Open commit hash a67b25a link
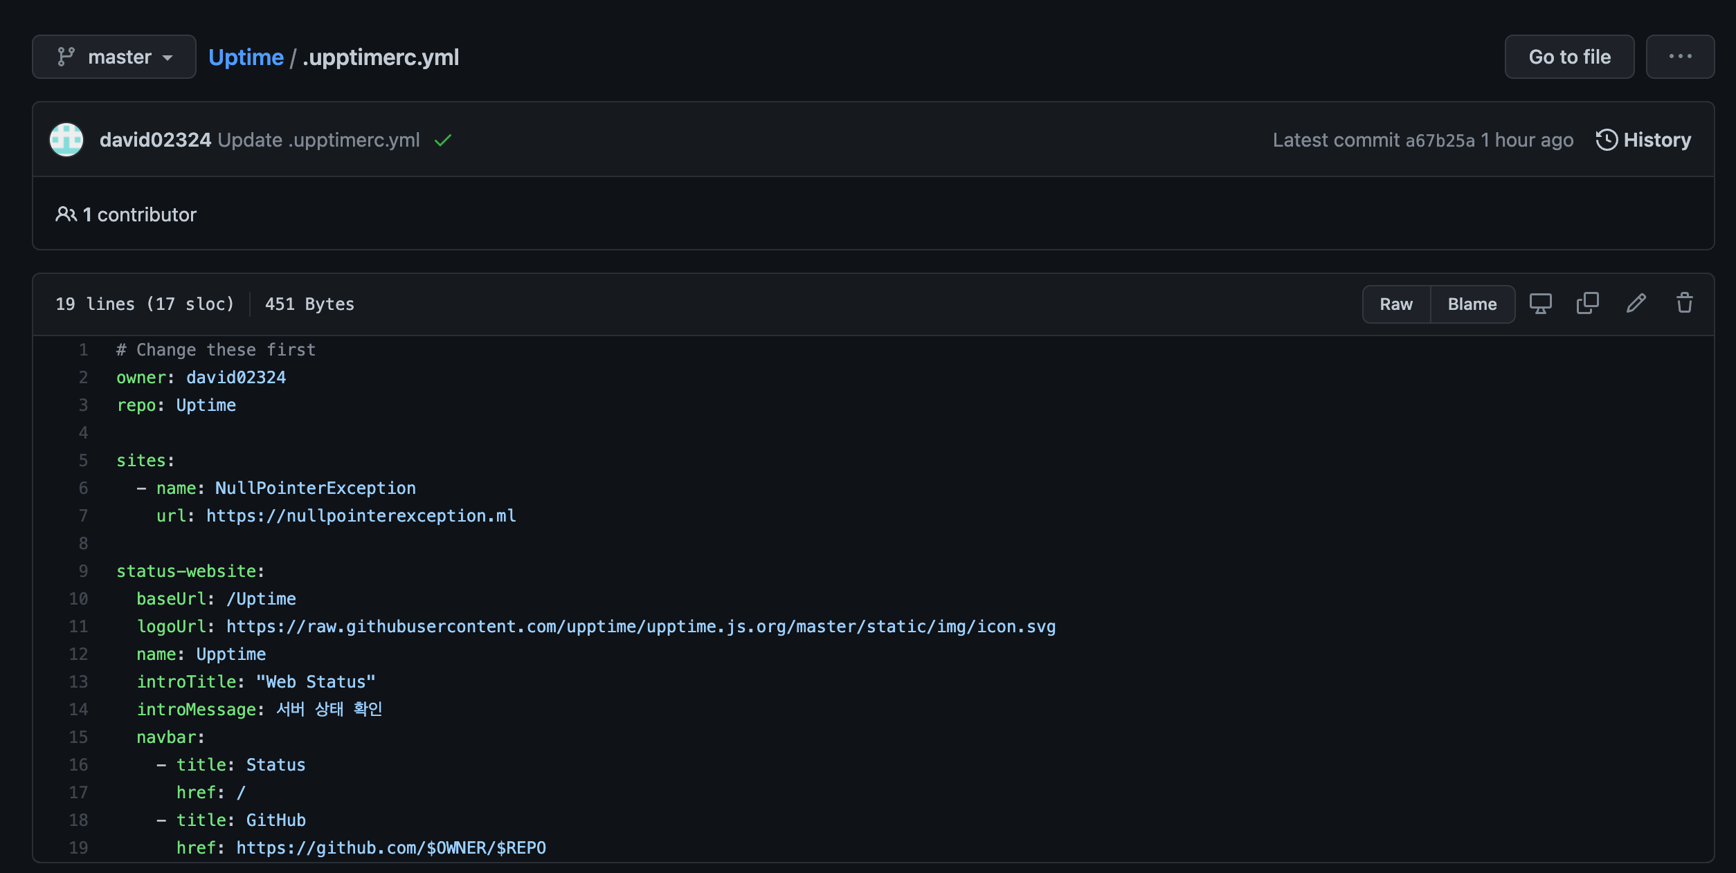Viewport: 1736px width, 873px height. pyautogui.click(x=1440, y=140)
